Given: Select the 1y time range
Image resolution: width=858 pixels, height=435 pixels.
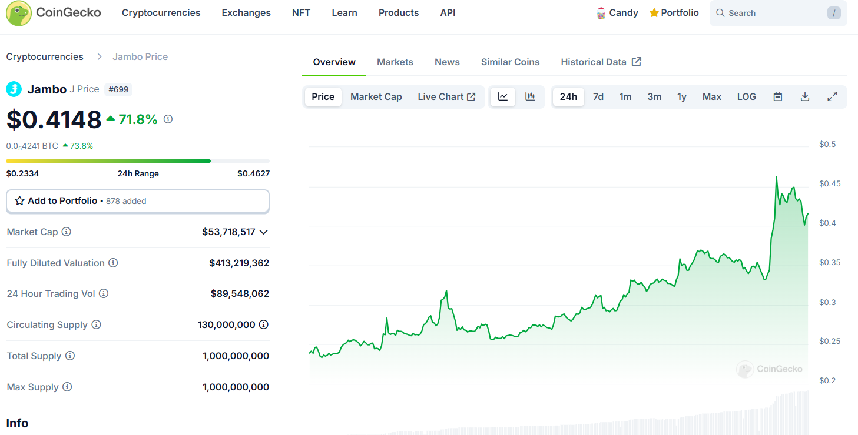Looking at the screenshot, I should click(682, 97).
